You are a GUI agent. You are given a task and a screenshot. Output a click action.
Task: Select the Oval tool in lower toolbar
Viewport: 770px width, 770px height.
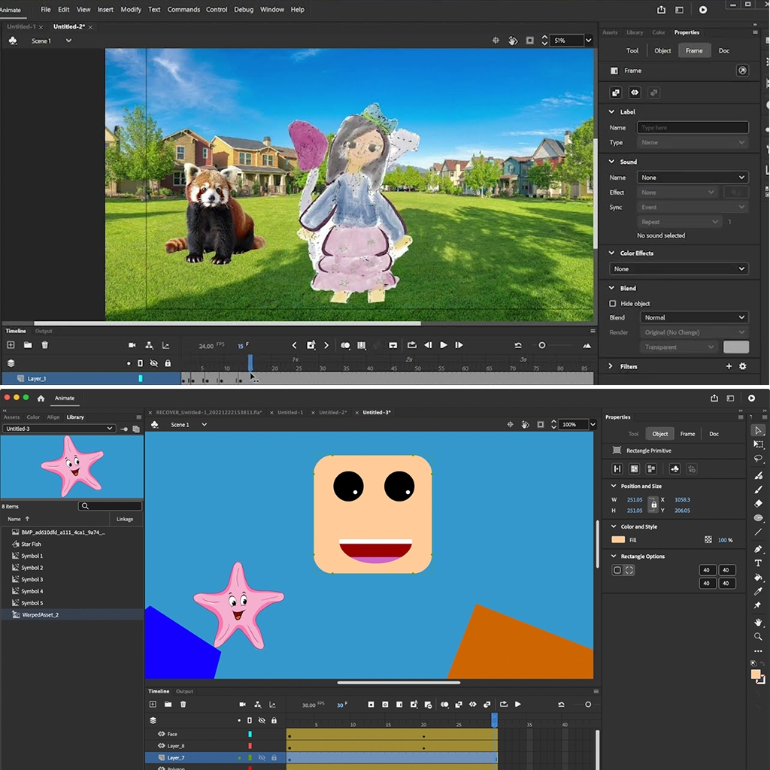[x=758, y=517]
